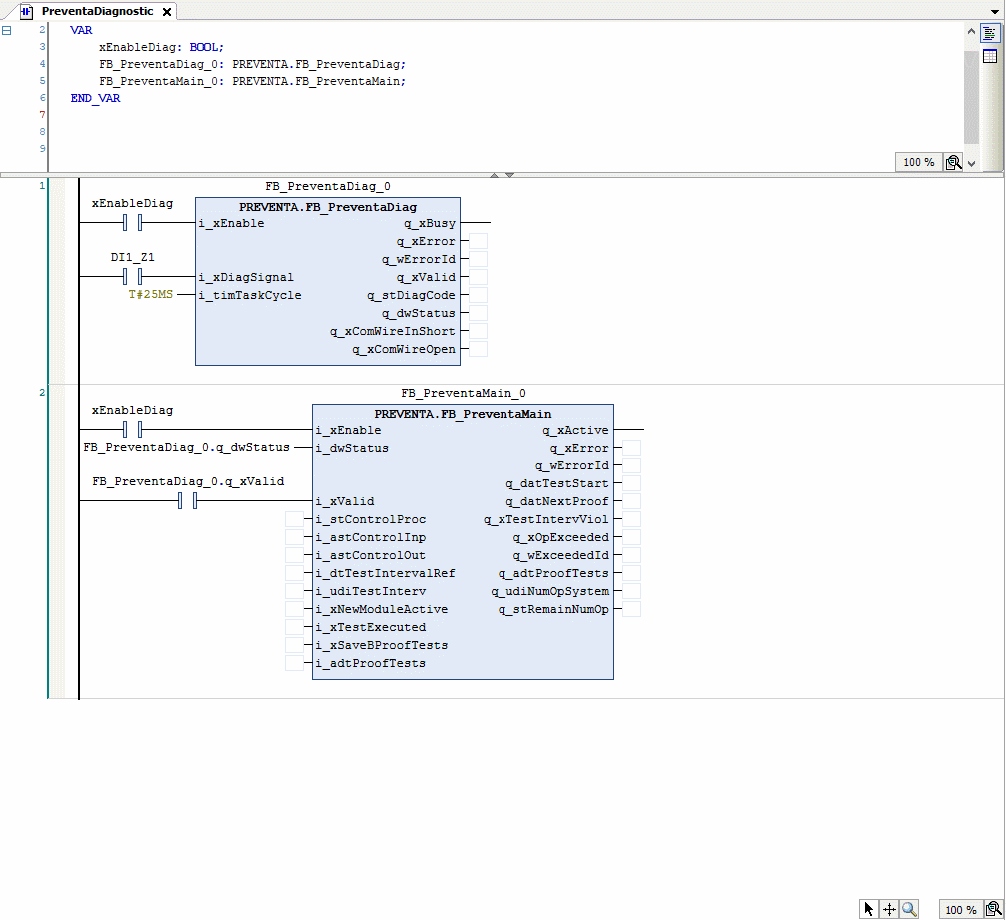Switch declaration editor to textual view
The image size is (1006, 920).
pos(990,33)
